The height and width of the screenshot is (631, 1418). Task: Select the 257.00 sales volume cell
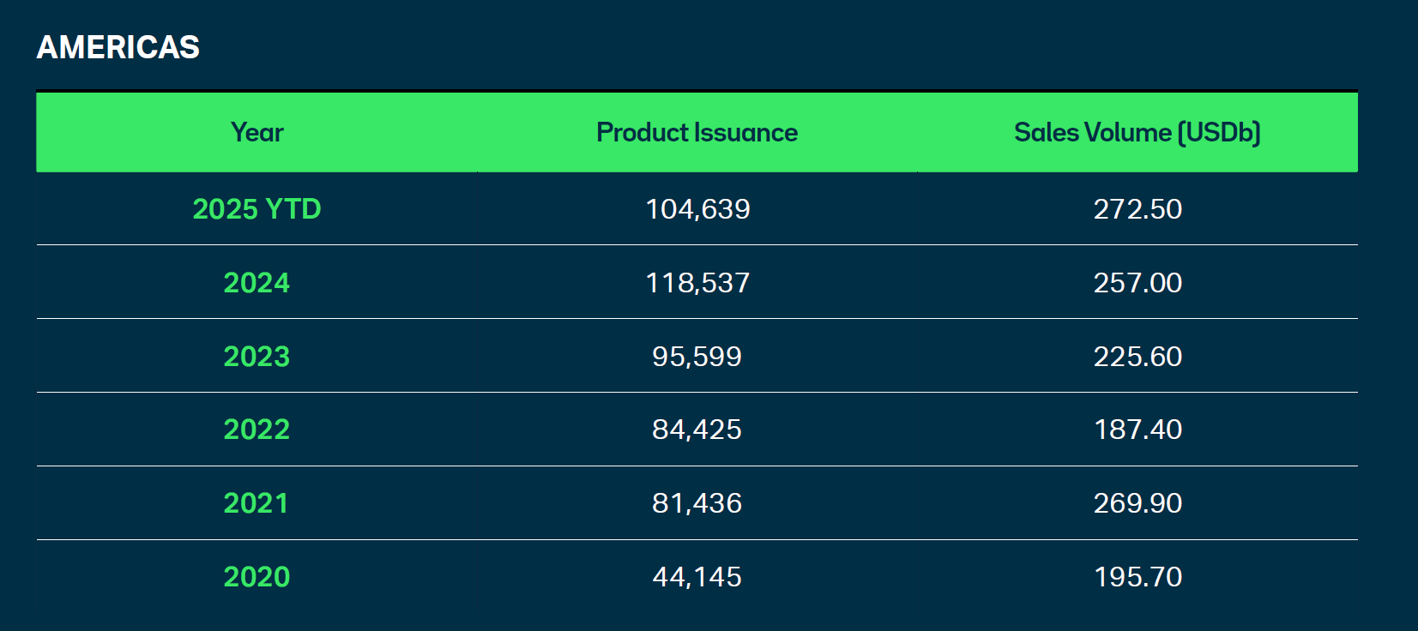(1137, 283)
